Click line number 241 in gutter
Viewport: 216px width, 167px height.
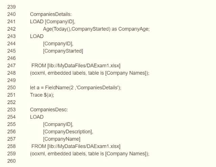[11, 22]
